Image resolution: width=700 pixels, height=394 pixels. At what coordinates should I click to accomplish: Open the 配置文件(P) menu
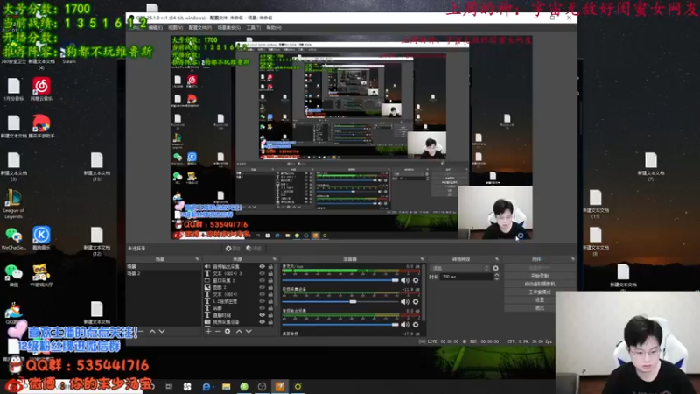pyautogui.click(x=200, y=28)
